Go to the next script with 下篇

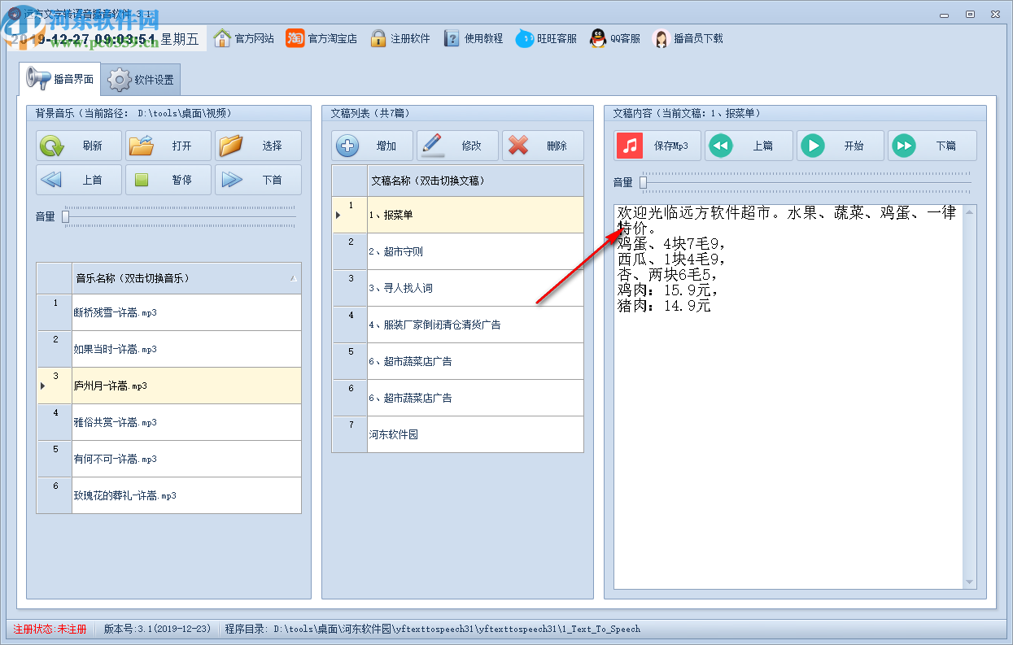click(931, 146)
